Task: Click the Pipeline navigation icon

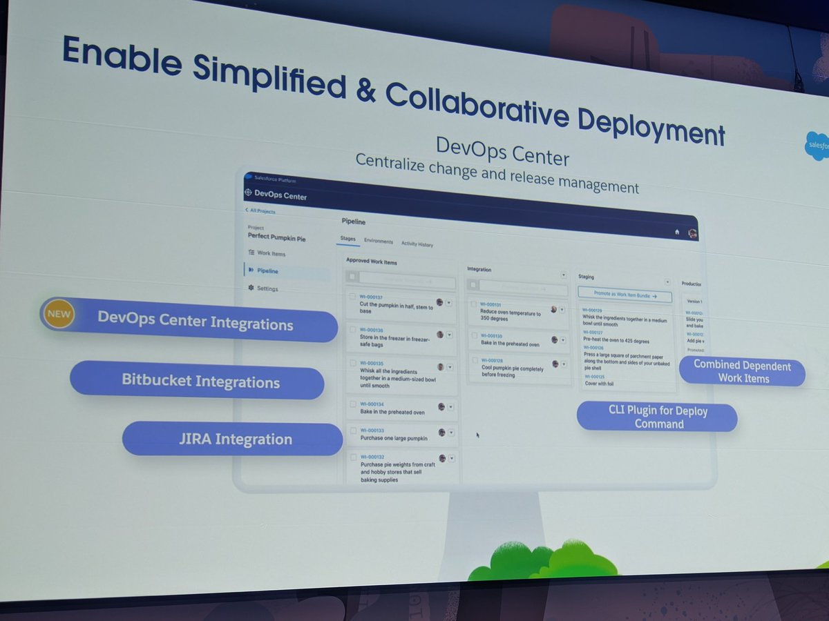Action: 250,269
